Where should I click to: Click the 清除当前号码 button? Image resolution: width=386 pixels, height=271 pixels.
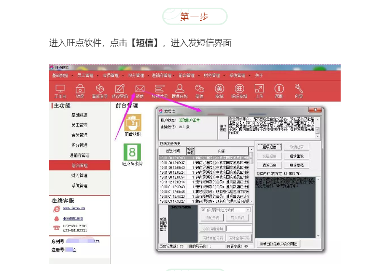click(212, 238)
